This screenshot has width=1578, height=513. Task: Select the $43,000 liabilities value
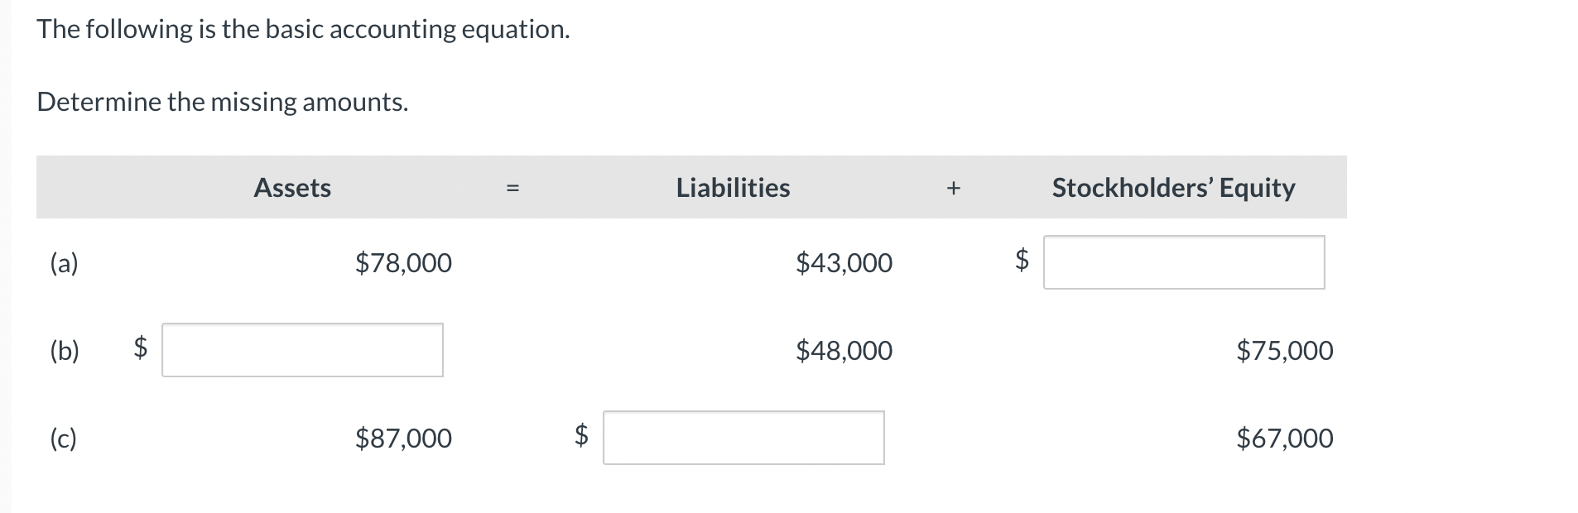click(844, 263)
